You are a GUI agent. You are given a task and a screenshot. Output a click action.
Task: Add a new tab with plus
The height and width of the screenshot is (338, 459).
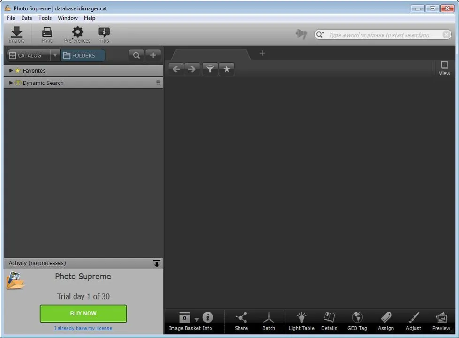(x=262, y=53)
